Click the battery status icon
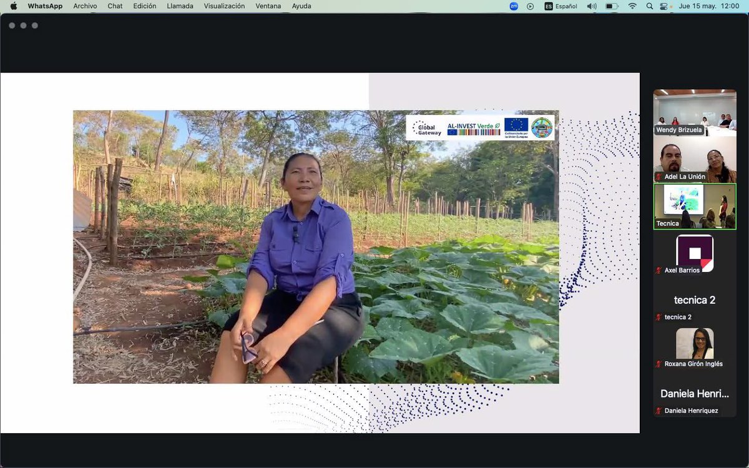 [x=612, y=6]
